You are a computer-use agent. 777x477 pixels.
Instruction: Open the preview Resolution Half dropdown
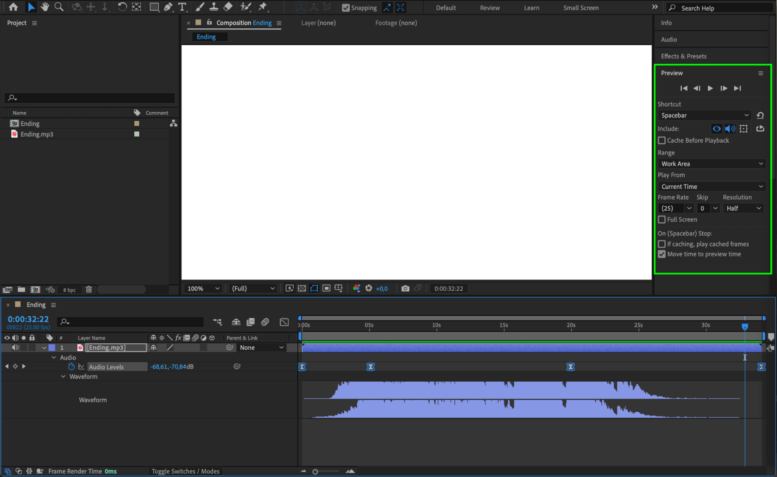(x=743, y=208)
